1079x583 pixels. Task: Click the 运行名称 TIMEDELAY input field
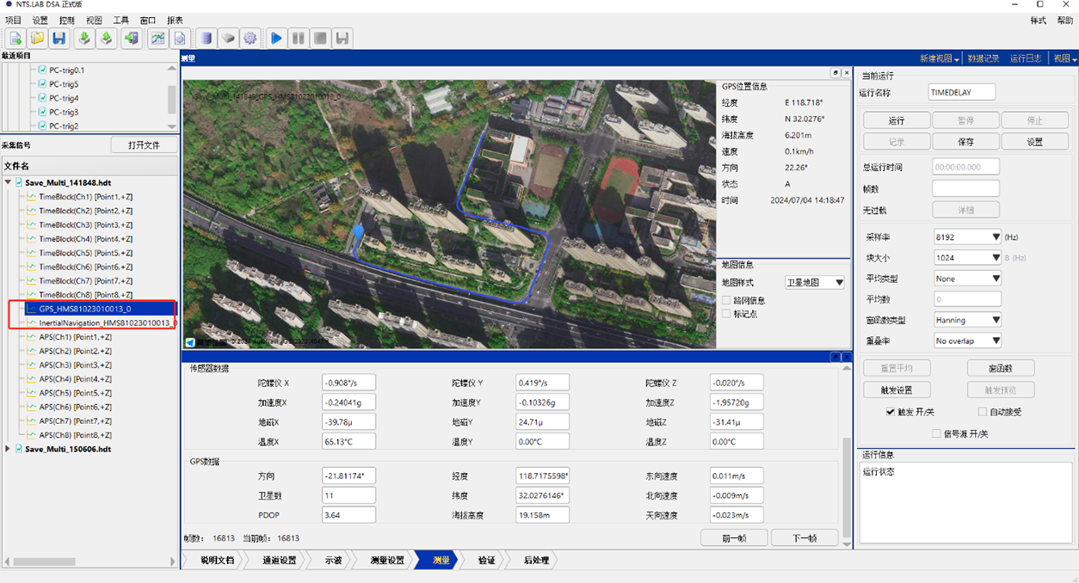click(x=961, y=92)
